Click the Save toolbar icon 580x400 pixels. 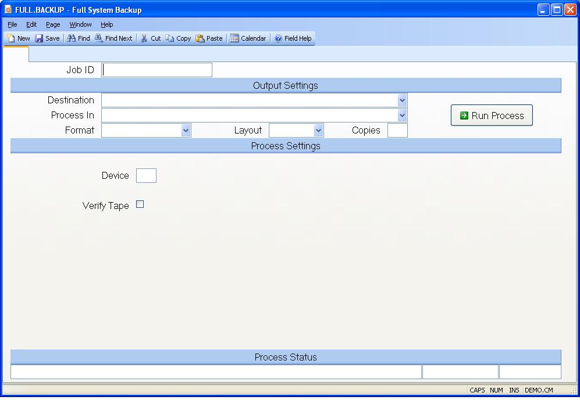(x=40, y=38)
